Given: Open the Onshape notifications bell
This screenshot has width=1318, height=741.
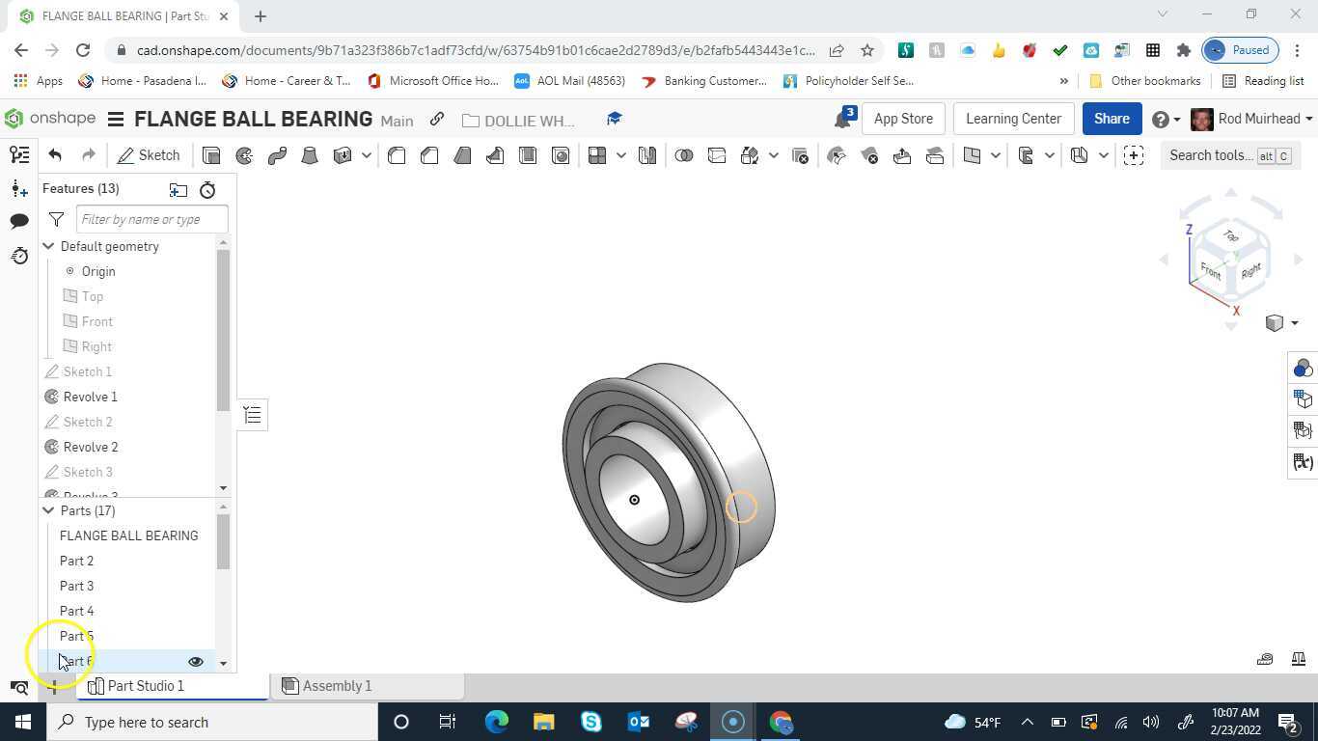Looking at the screenshot, I should tap(838, 118).
